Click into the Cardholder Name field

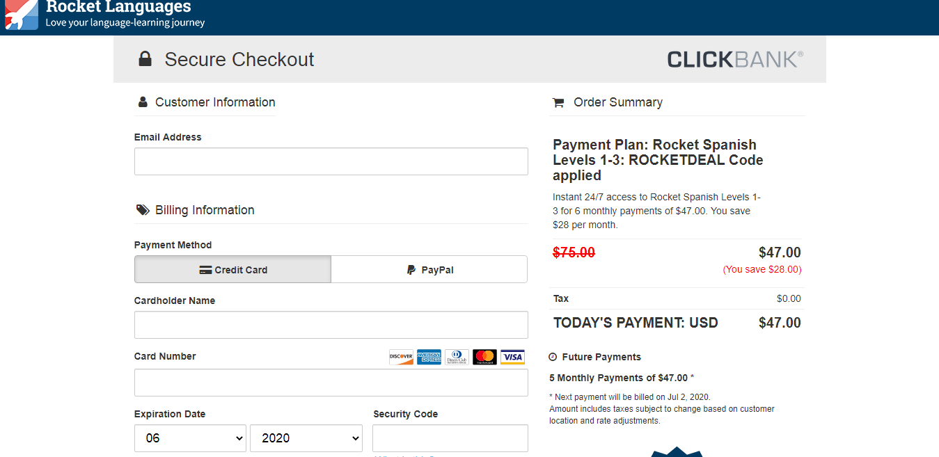tap(331, 325)
